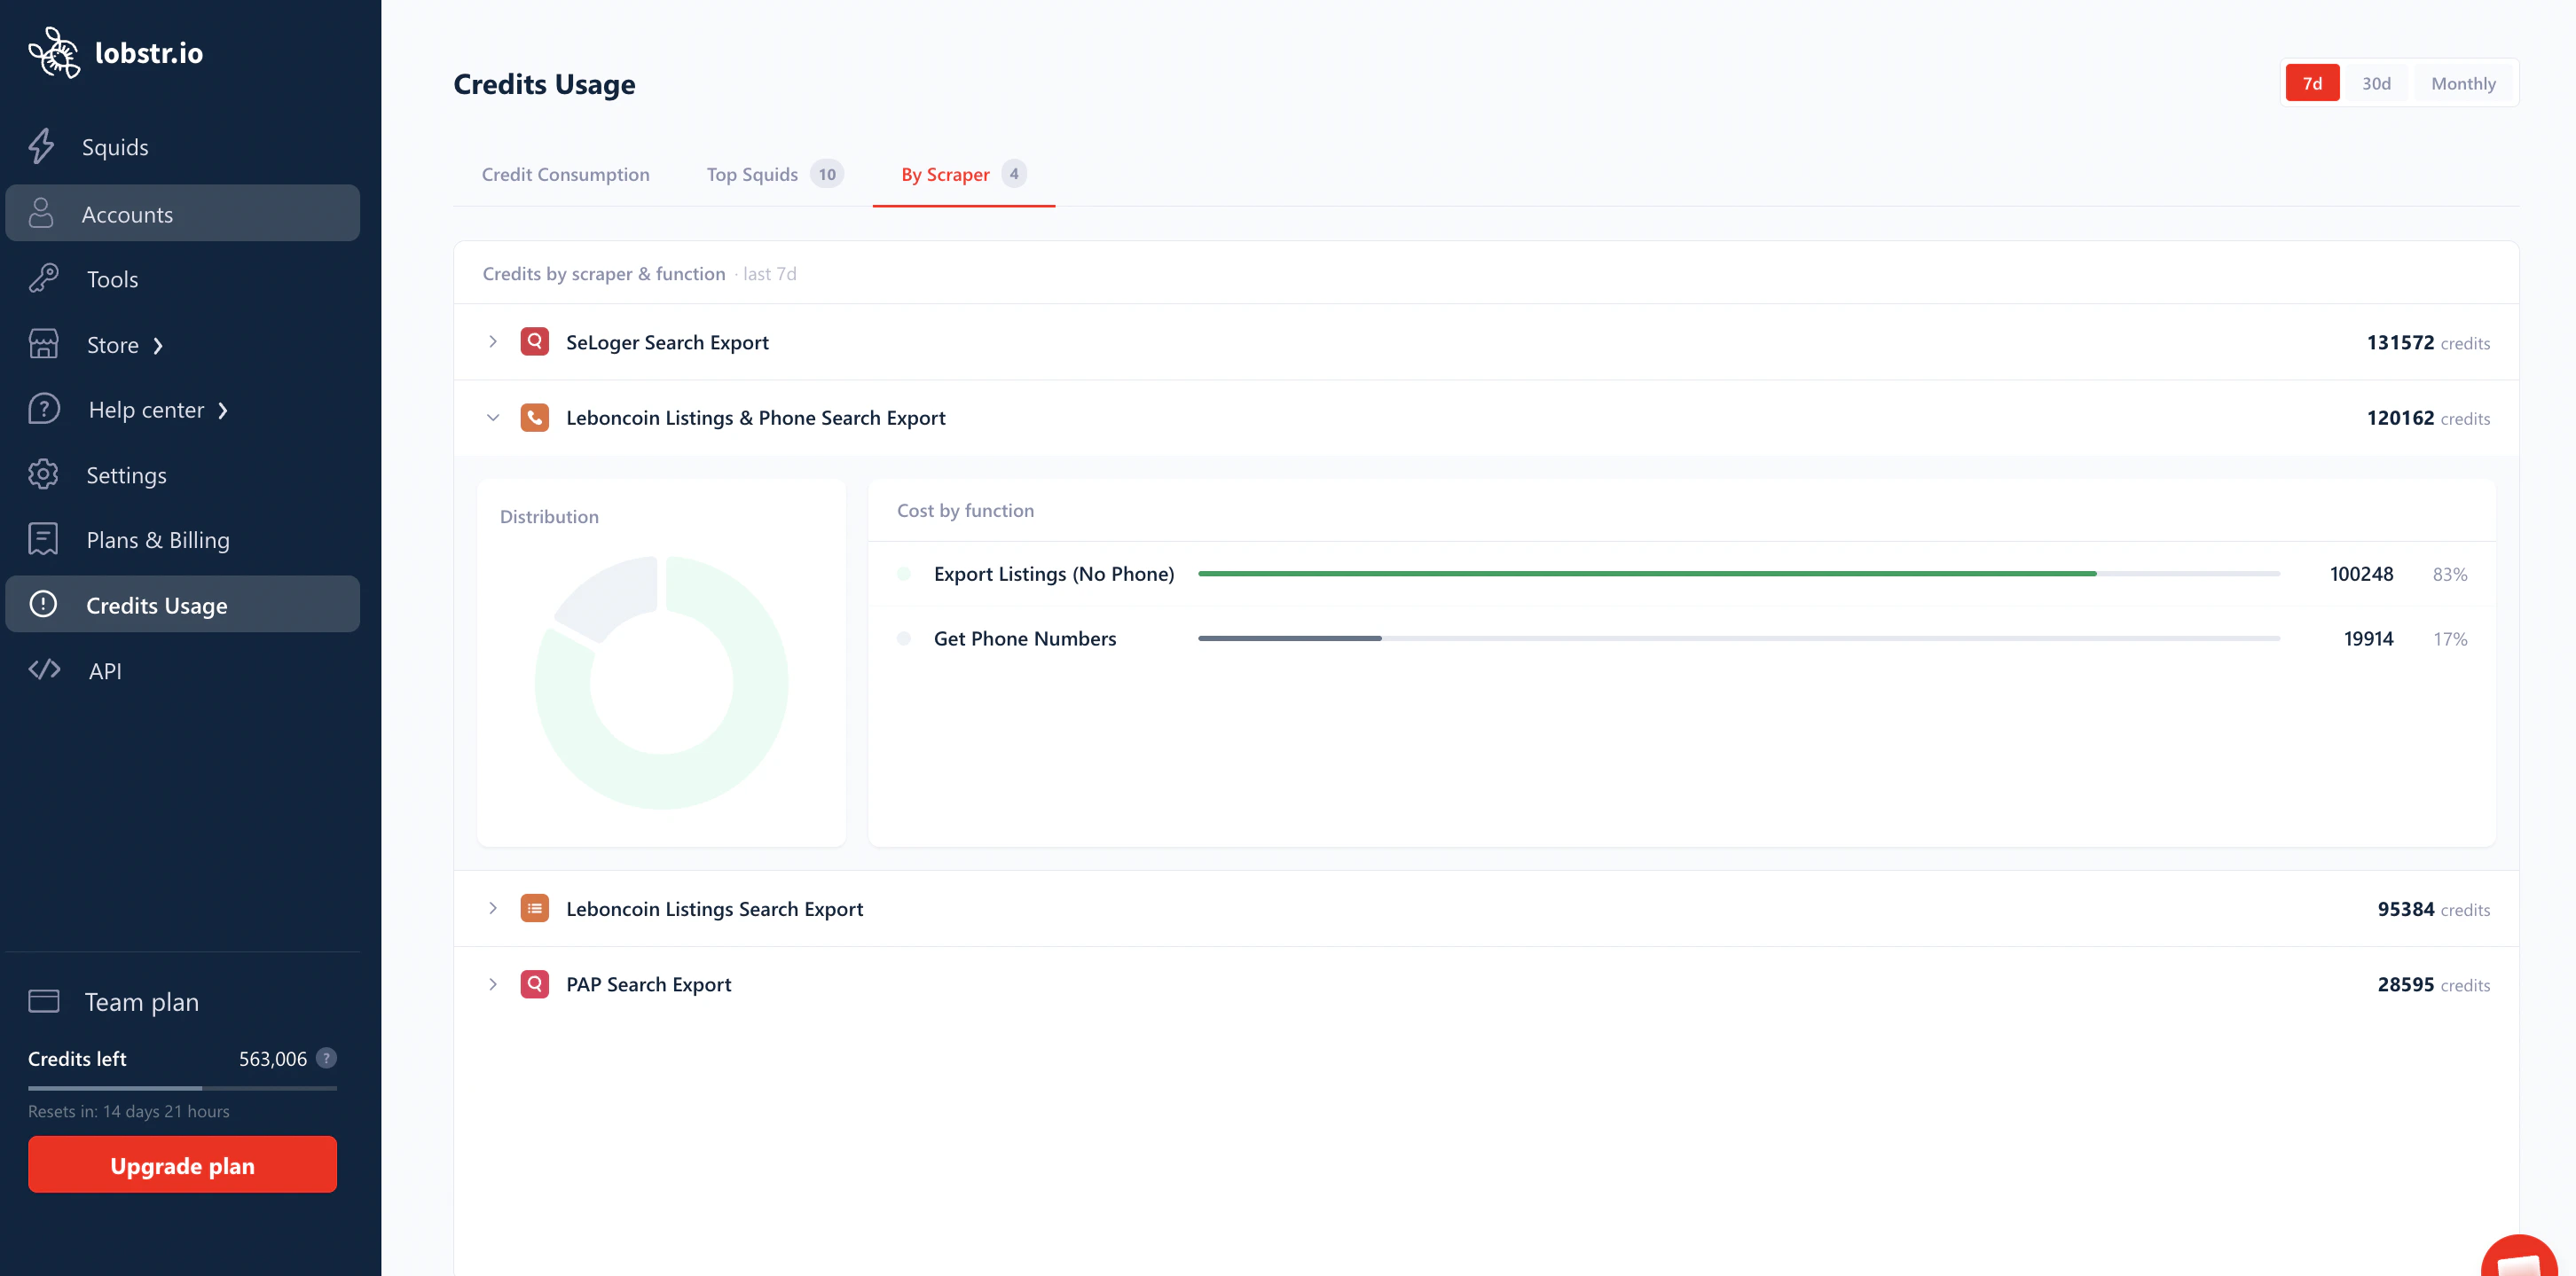
Task: Open the API page in sidebar
Action: pyautogui.click(x=182, y=670)
